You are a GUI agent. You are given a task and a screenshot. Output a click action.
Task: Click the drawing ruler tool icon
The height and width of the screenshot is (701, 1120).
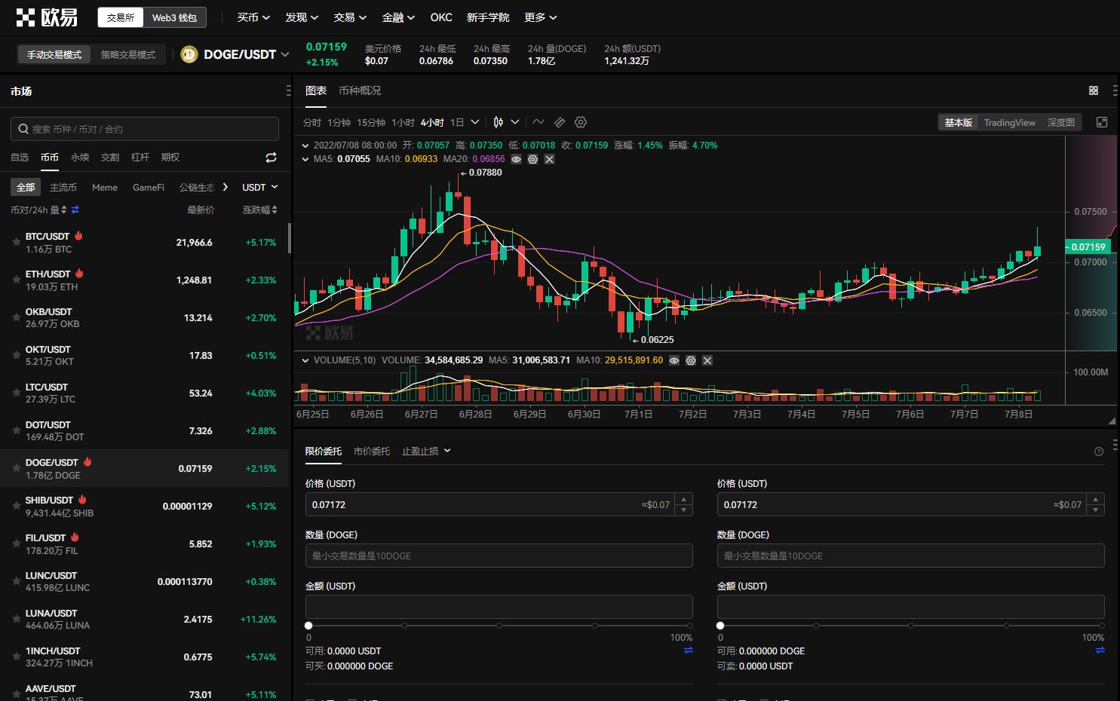click(560, 122)
